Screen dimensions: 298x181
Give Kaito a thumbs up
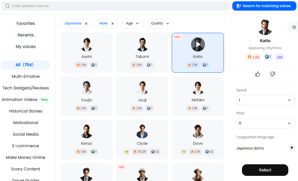click(257, 74)
